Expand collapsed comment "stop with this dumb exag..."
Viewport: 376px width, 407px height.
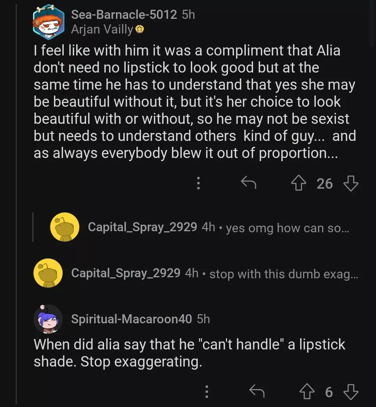coord(283,274)
